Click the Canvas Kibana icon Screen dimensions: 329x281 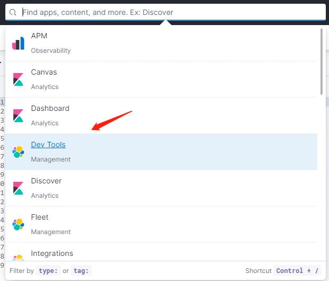pos(18,79)
